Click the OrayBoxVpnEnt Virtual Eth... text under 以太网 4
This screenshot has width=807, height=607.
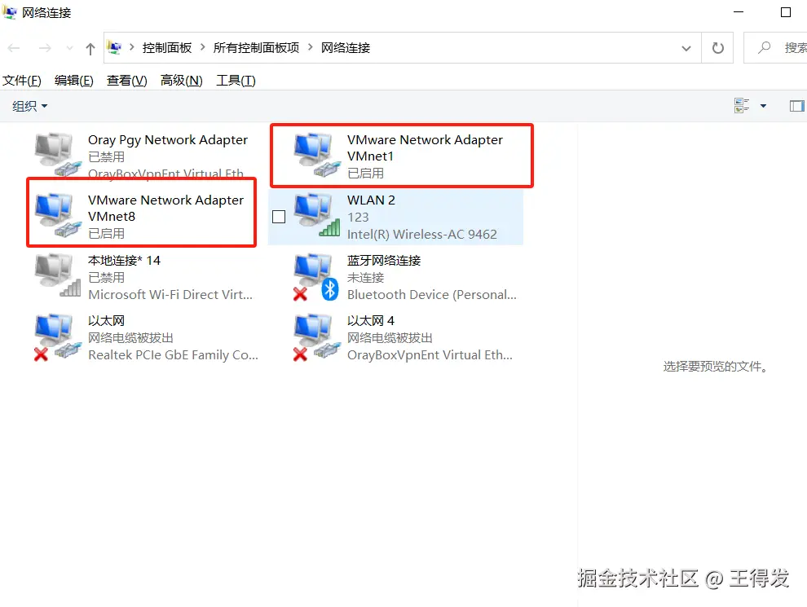point(430,355)
